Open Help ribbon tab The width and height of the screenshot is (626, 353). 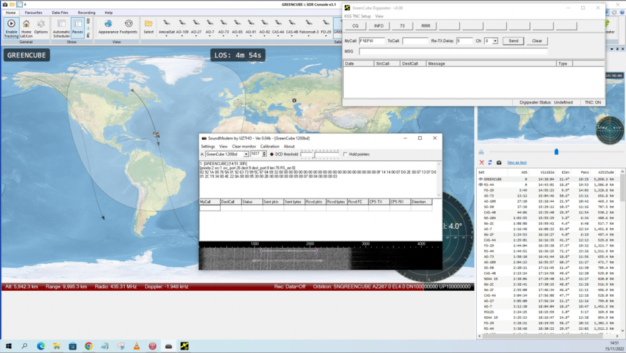(x=109, y=13)
